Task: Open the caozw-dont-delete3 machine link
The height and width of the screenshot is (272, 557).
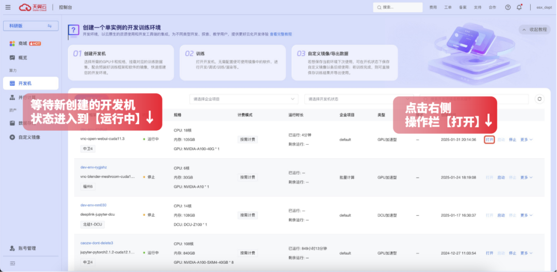Action: coord(96,243)
